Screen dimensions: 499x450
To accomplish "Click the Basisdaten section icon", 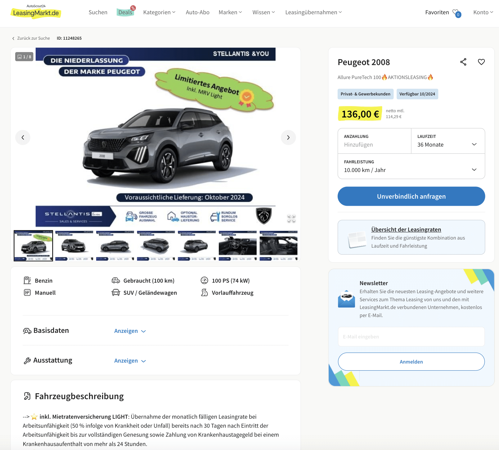I will [27, 331].
